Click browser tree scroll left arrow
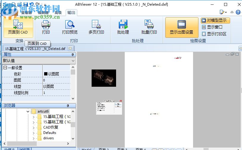This screenshot has height=150, width=242. (4, 143)
